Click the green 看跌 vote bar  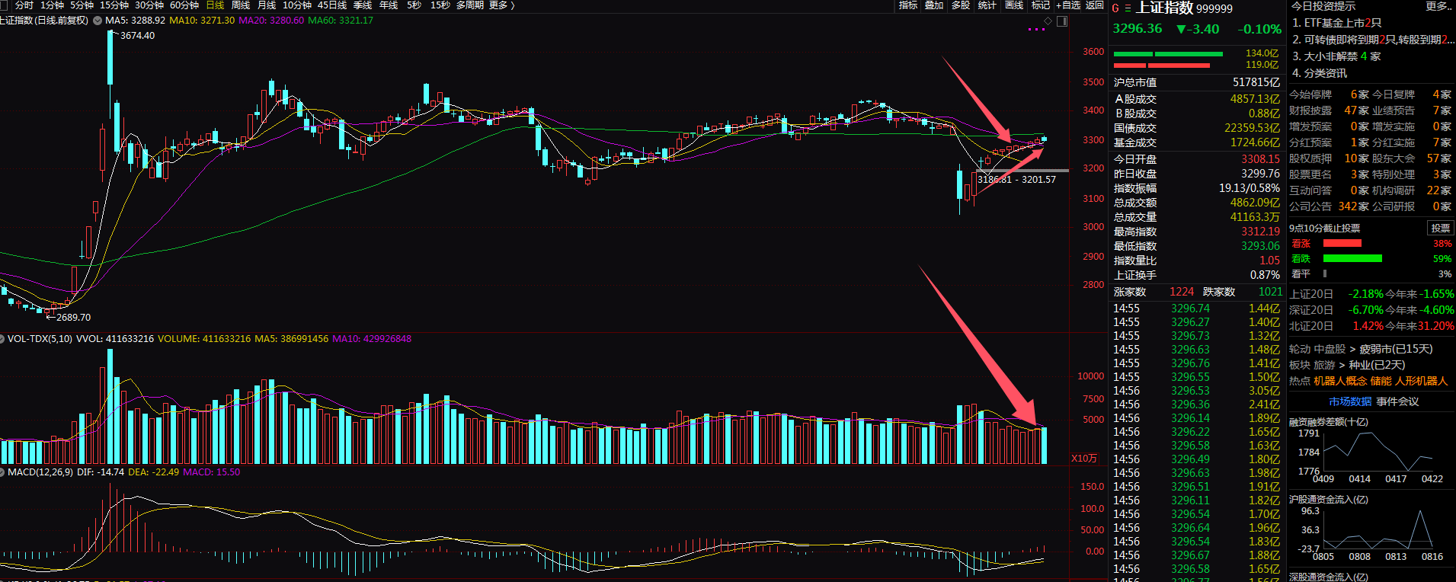coord(1352,259)
